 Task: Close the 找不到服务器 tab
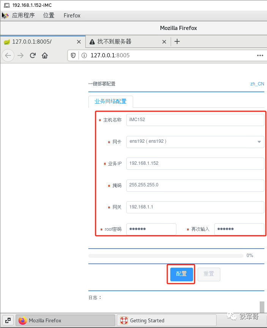164,42
